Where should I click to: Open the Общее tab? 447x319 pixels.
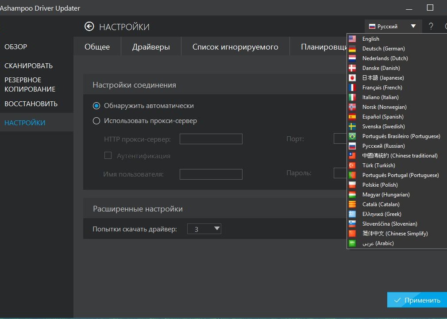pyautogui.click(x=97, y=47)
